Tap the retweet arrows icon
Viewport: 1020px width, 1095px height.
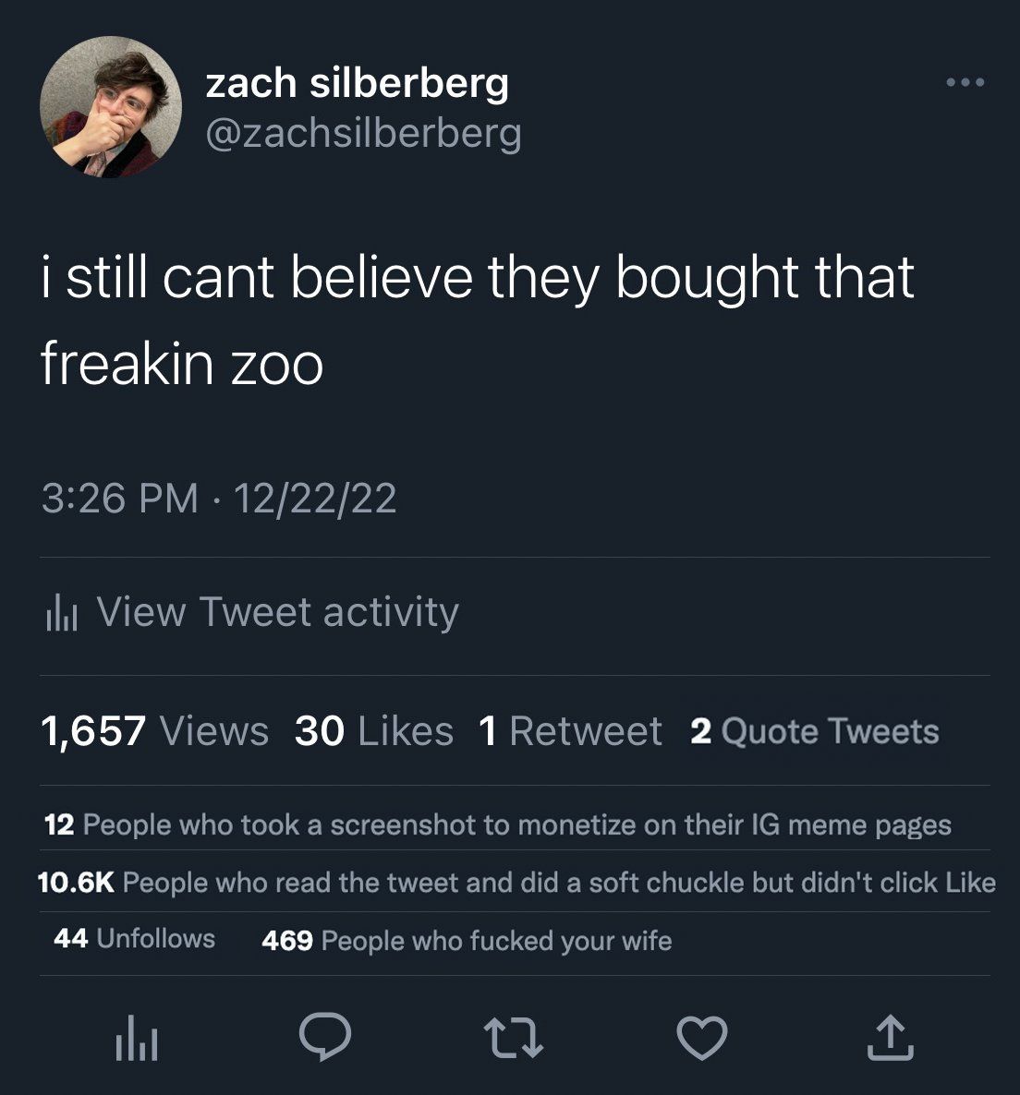(x=514, y=1037)
